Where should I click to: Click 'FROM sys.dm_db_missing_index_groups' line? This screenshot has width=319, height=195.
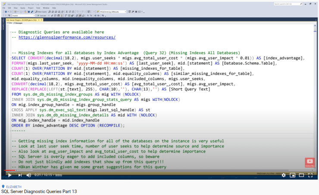[x=76, y=94]
